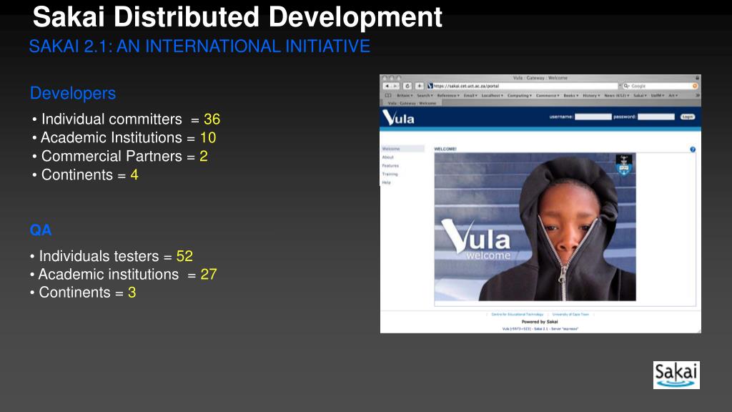Click the Individuals testers = 52 bullet

pyautogui.click(x=111, y=256)
